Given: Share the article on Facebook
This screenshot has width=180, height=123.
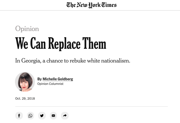Looking at the screenshot, I should click(x=19, y=116).
